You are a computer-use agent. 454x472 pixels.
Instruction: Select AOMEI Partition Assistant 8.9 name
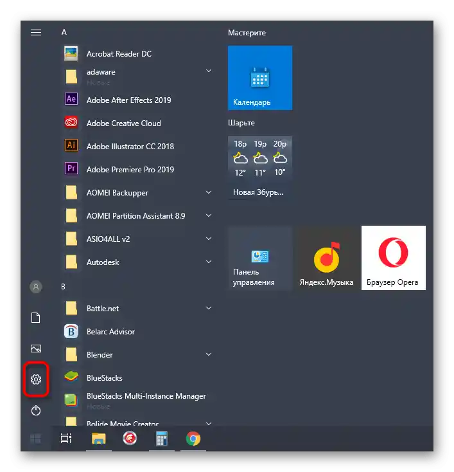pyautogui.click(x=135, y=216)
